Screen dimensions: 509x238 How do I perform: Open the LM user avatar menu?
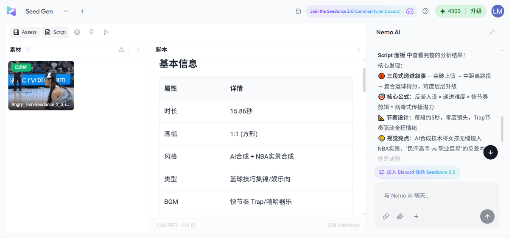(498, 11)
